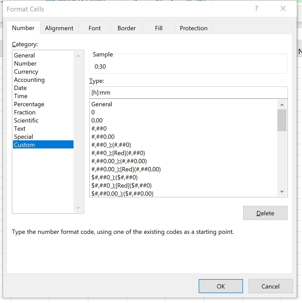Switch to the Alignment tab
Screen dimensions: 302x303
(x=59, y=28)
